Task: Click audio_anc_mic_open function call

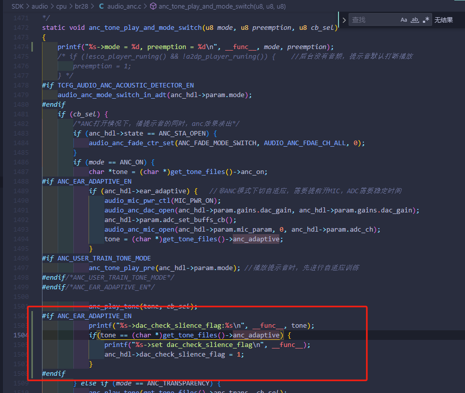Action: [139, 230]
